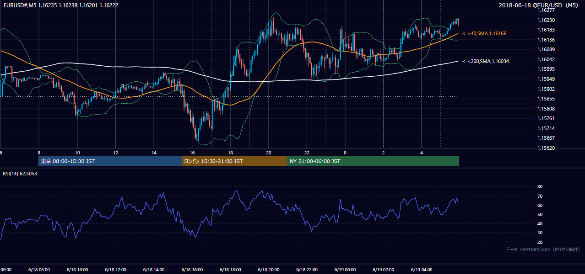Viewport: 585px width, 274px height.
Task: Click hour label 12 under the price chart
Action: tap(116, 153)
